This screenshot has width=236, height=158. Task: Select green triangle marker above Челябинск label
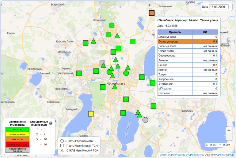[112, 75]
